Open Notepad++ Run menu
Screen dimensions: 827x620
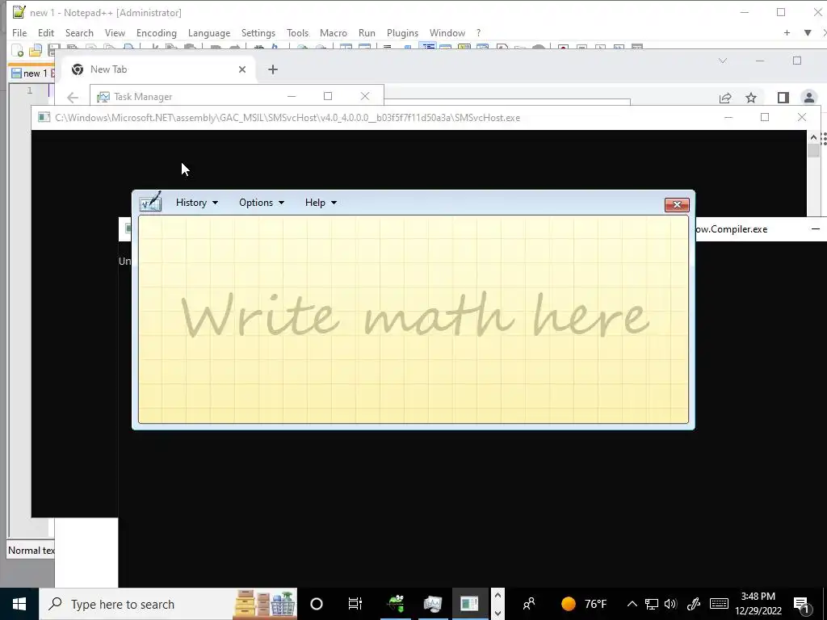pyautogui.click(x=367, y=32)
